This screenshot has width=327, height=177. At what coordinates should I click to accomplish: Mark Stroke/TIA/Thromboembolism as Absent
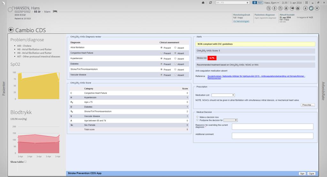[x=175, y=69]
